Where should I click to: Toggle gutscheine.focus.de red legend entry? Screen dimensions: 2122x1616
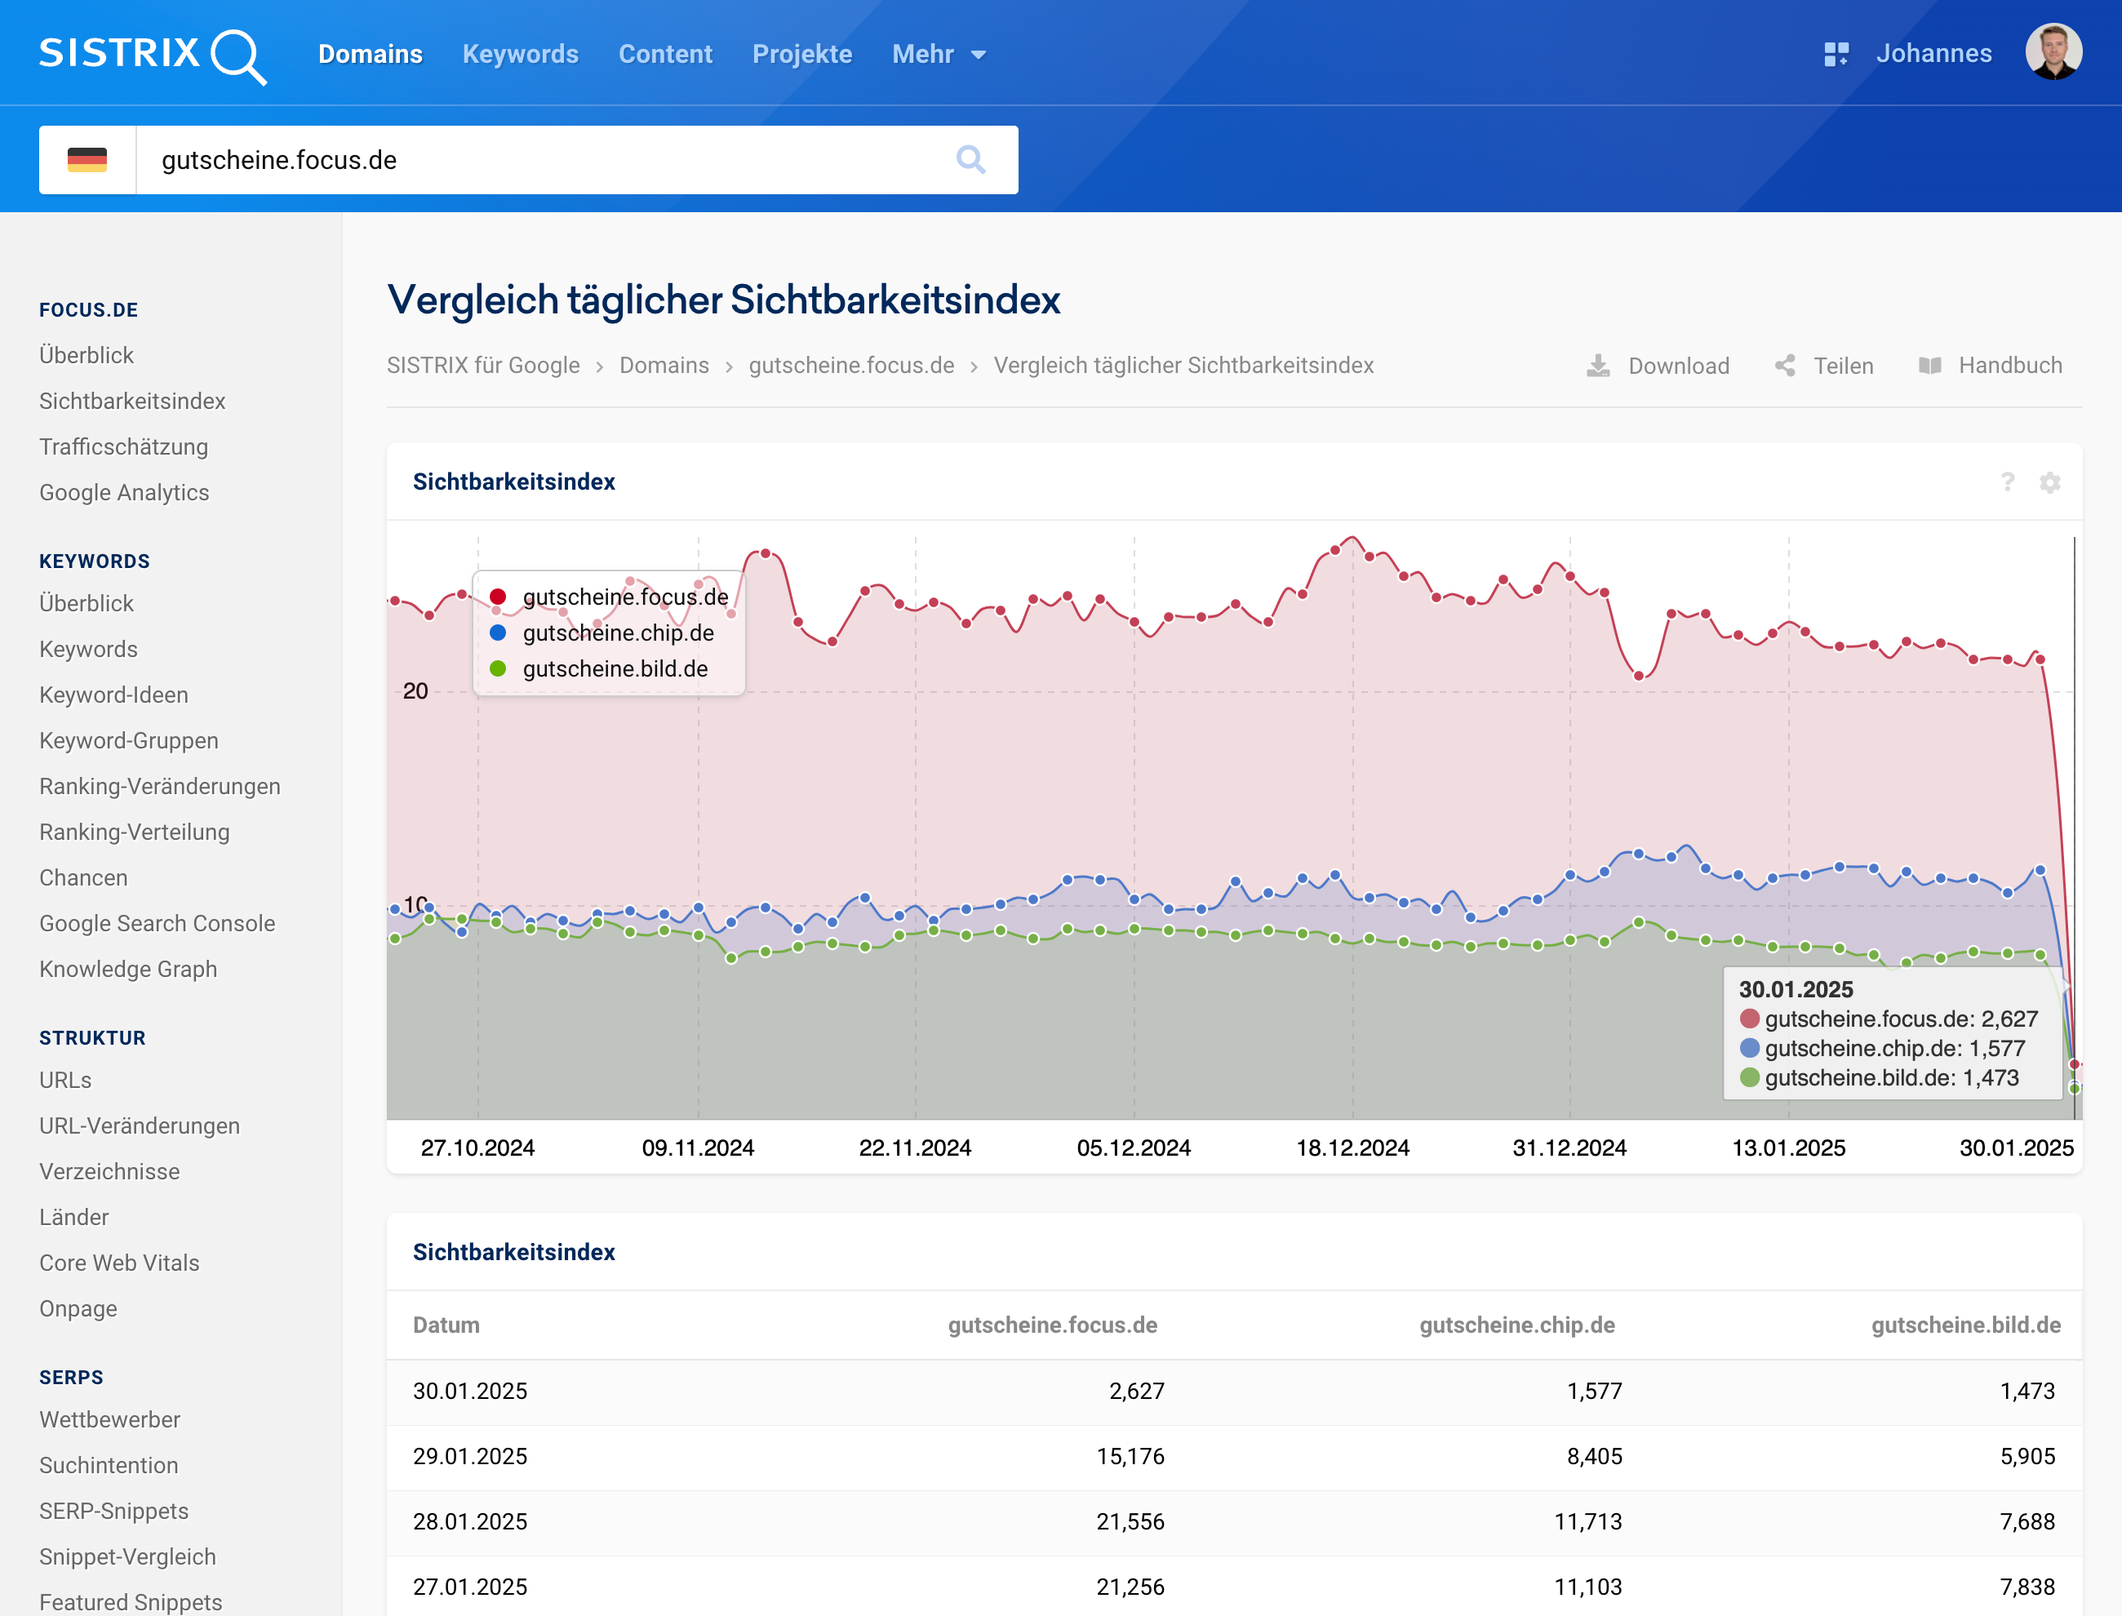coord(609,597)
